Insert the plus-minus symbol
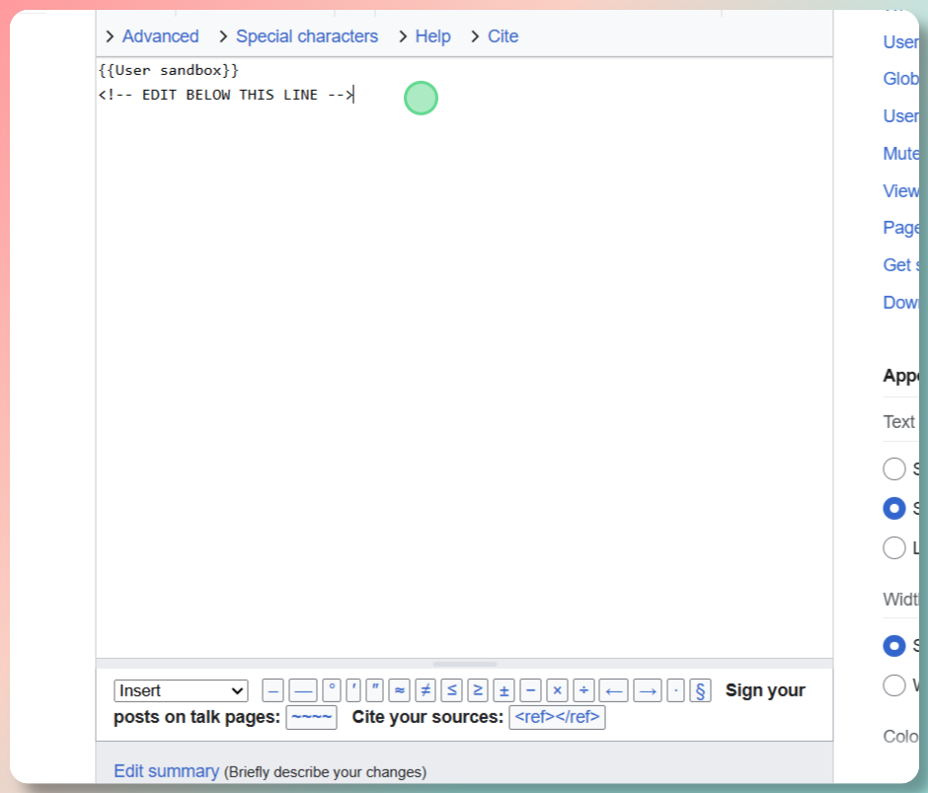This screenshot has height=793, width=928. pyautogui.click(x=503, y=690)
